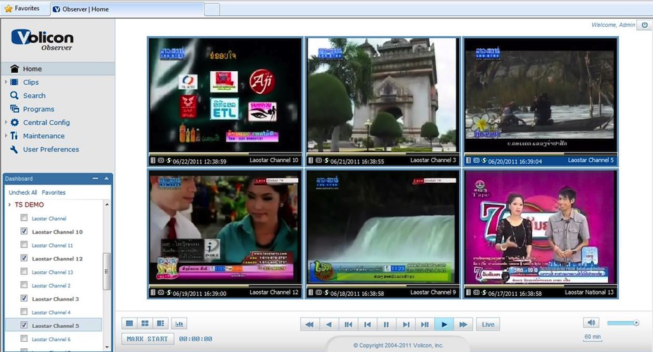Screen dimensions: 653x352
Task: Check the Laostar Channel 6 checkbox
Action: tap(24, 339)
